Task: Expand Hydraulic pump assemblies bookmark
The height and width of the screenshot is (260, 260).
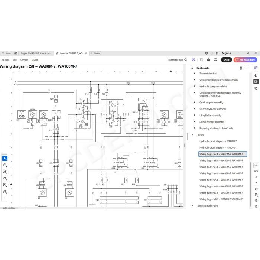Action: pyautogui.click(x=194, y=86)
